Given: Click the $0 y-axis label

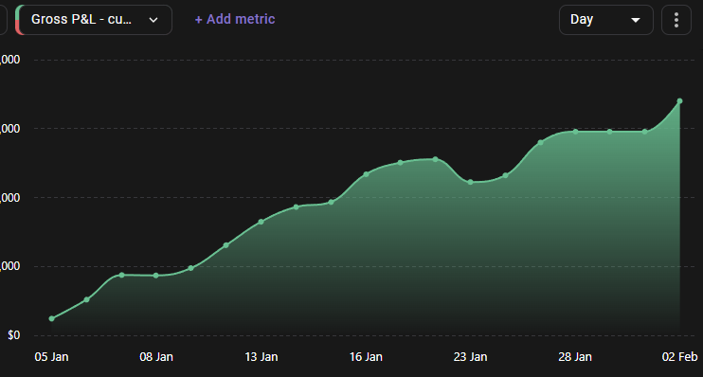Looking at the screenshot, I should coord(14,335).
